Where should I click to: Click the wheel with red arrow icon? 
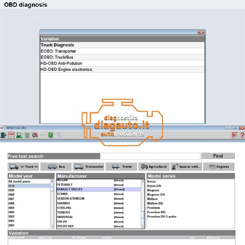(35, 135)
